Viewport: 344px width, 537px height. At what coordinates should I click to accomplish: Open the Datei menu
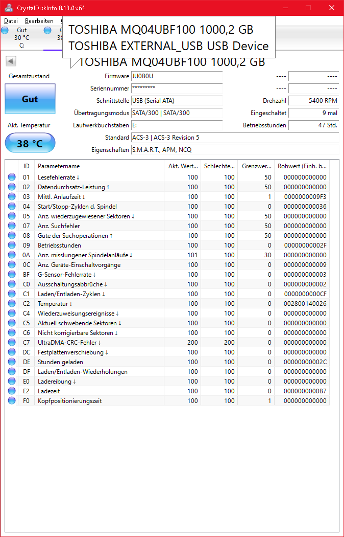click(11, 21)
